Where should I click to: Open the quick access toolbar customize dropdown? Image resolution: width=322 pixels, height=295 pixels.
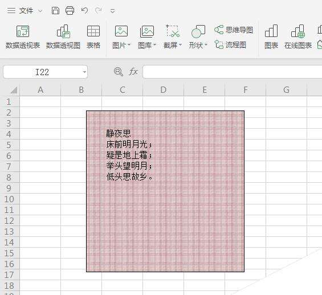[x=112, y=11]
